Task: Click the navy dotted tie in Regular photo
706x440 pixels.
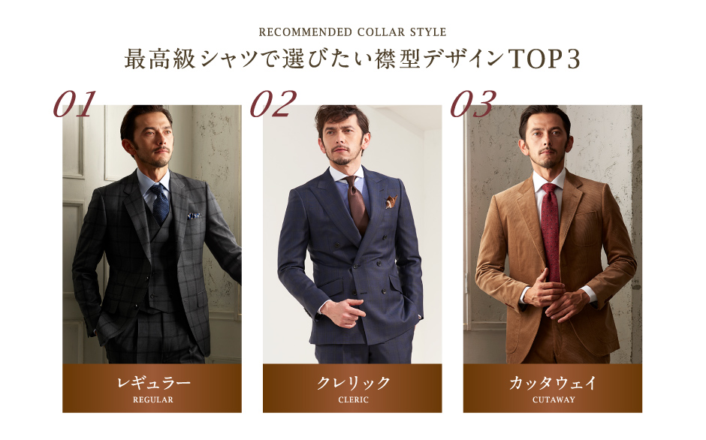Action: coord(159,203)
